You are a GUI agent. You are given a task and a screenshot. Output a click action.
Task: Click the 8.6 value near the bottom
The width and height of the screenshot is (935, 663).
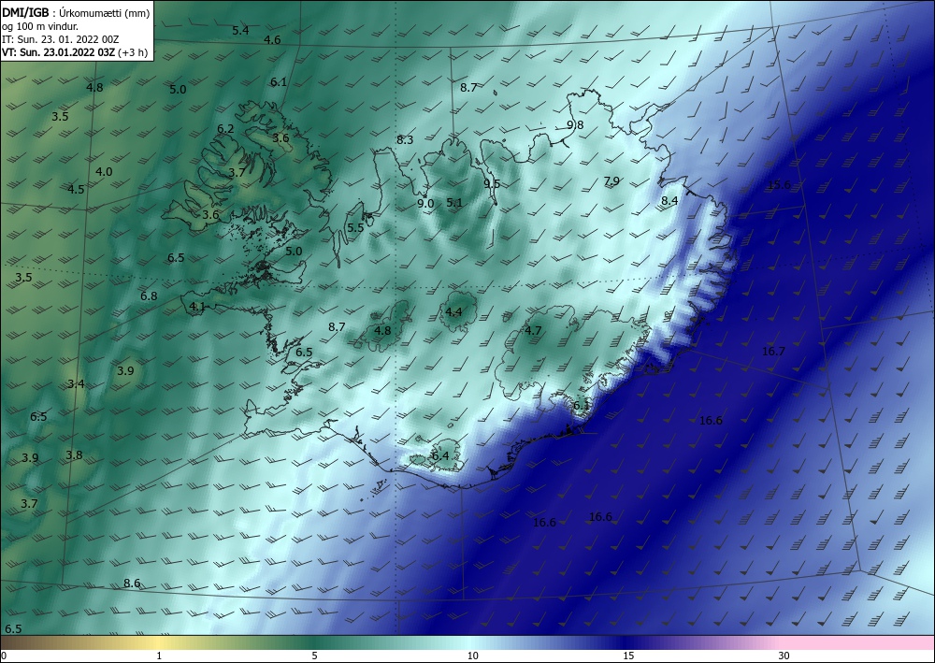tap(132, 584)
